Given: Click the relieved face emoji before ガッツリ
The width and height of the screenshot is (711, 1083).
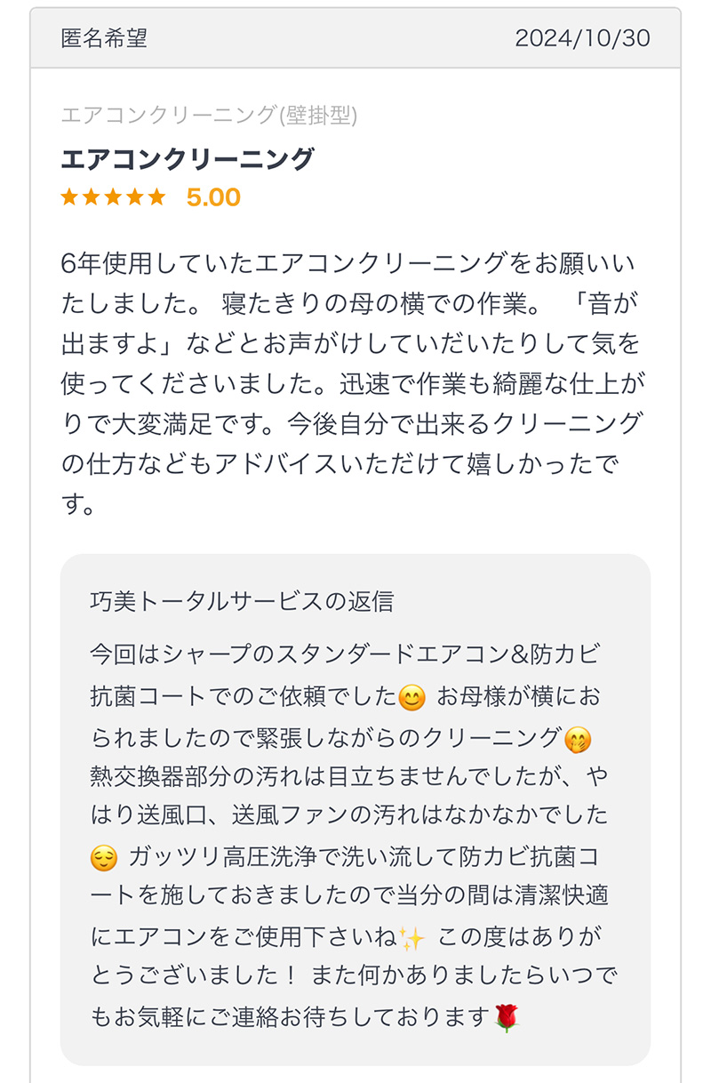Looking at the screenshot, I should click(x=104, y=858).
